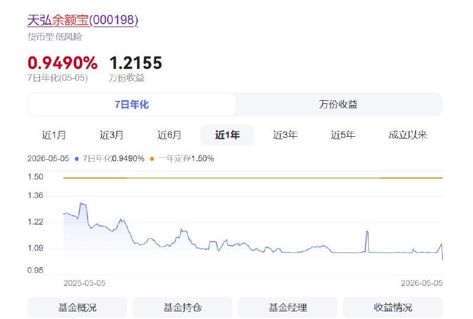Image resolution: width=473 pixels, height=319 pixels.
Task: Select the 近1月 time range
Action: (x=54, y=135)
